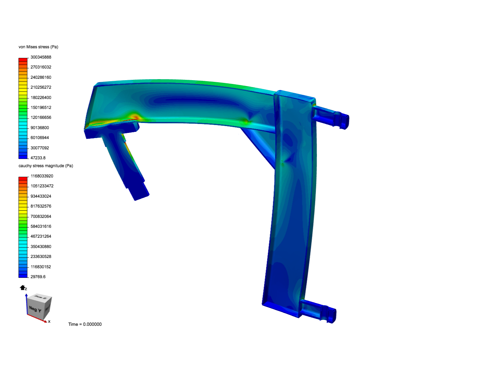Click the 584031616 legend value
493x370 pixels.
click(41, 226)
